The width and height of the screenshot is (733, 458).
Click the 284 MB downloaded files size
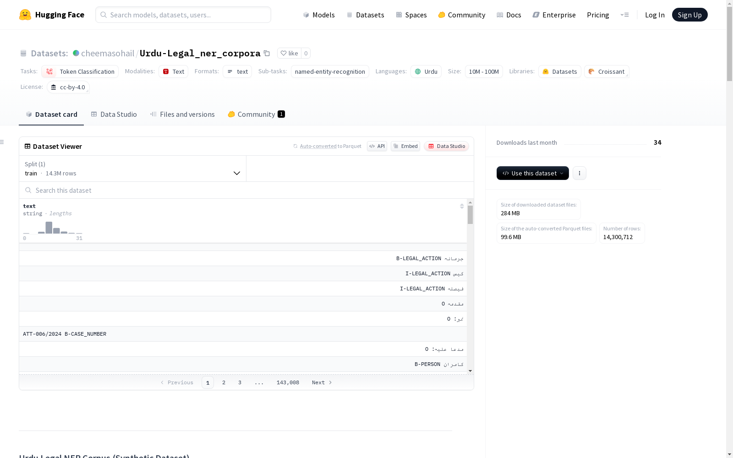point(510,213)
